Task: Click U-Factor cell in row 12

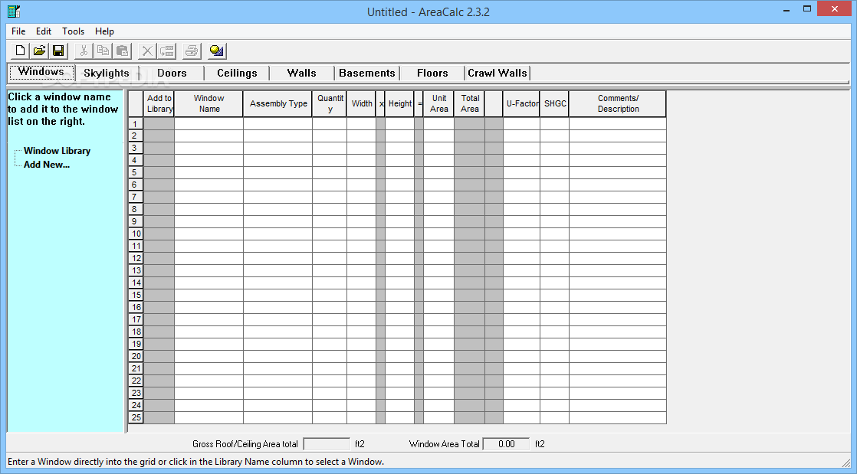Action: tap(521, 258)
